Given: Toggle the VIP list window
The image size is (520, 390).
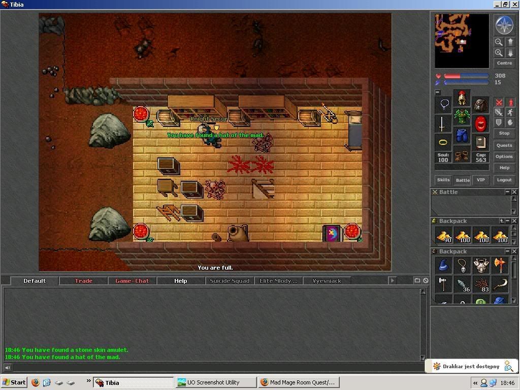Looking at the screenshot, I should pyautogui.click(x=480, y=180).
